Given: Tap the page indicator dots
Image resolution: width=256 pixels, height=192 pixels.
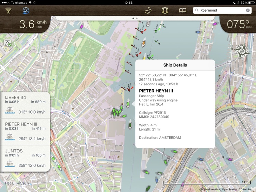Looking at the screenshot, I should click(135, 18).
